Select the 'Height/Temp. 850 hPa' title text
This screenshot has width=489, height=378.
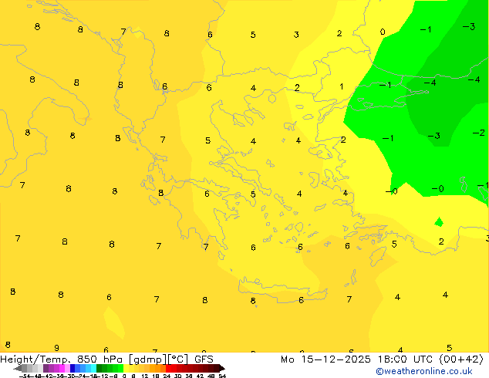(62, 359)
